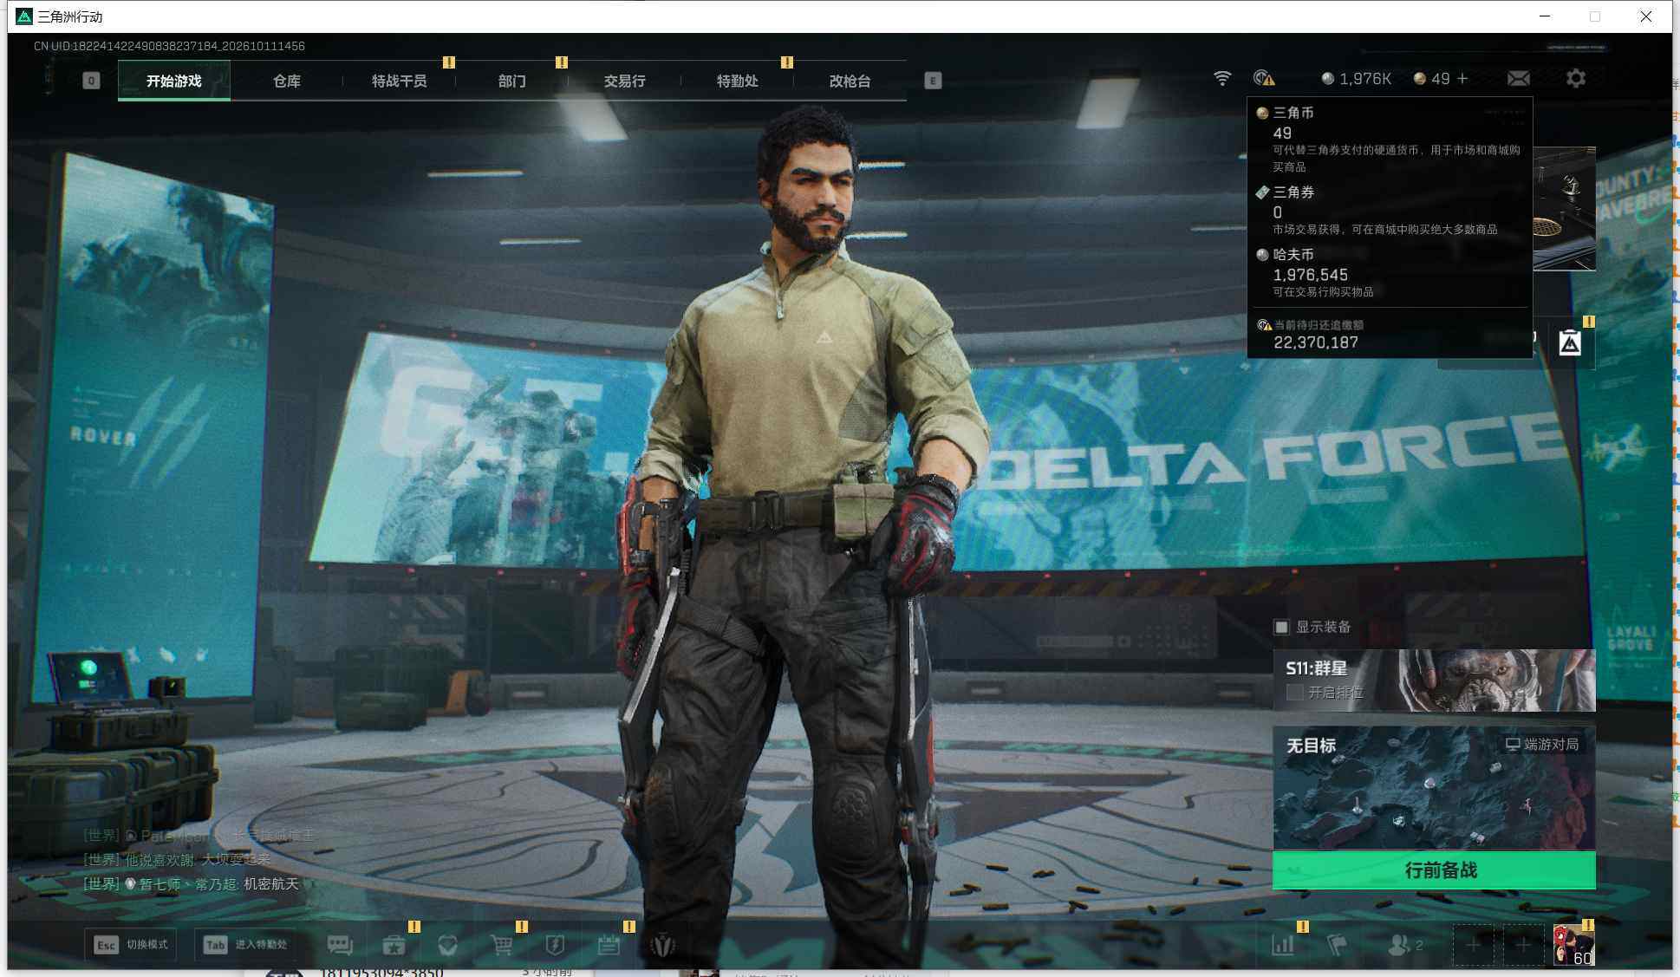Click the second empty teammate invite slot
Screen dimensions: 1680x977
point(1523,945)
